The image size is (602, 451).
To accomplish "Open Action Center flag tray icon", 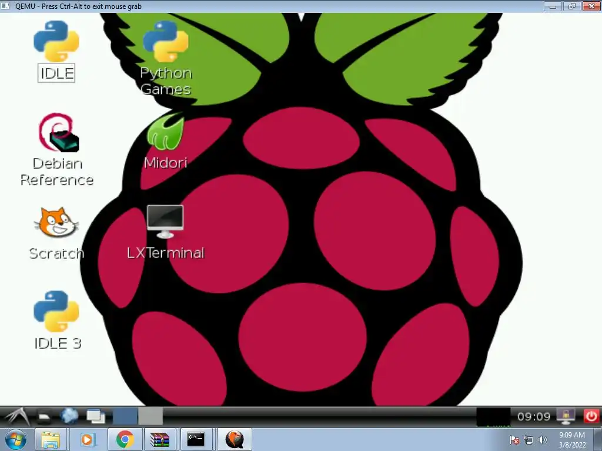I will [x=514, y=440].
